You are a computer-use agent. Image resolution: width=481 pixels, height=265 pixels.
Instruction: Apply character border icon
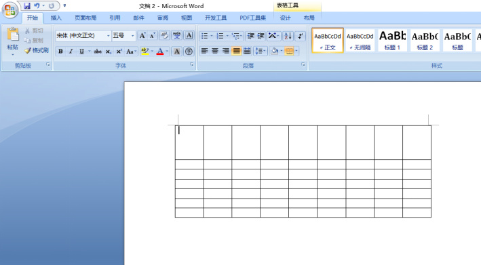point(189,35)
